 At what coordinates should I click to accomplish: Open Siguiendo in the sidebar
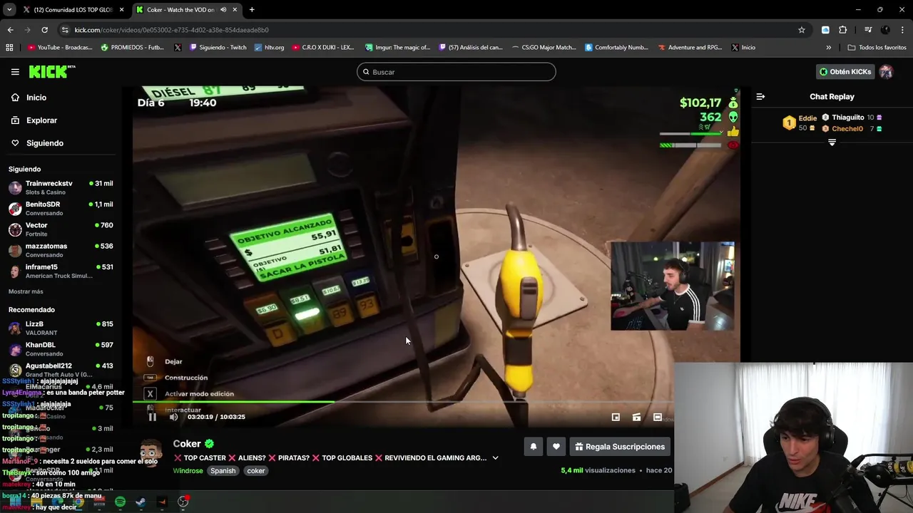tap(37, 143)
